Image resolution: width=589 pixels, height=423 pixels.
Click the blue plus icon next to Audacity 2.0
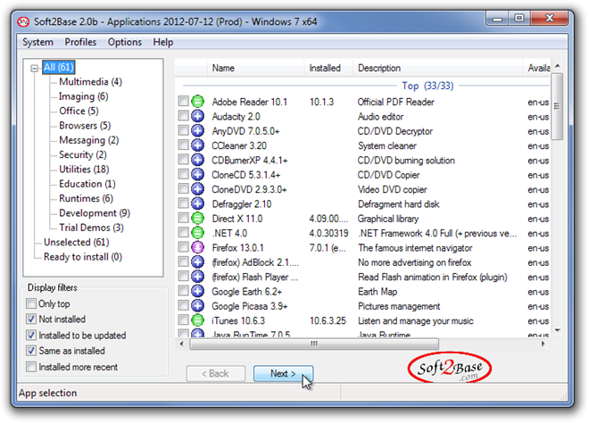coord(197,116)
